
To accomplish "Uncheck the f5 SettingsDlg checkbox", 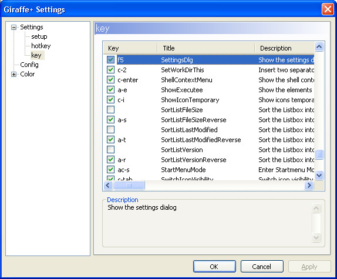I will coord(111,60).
